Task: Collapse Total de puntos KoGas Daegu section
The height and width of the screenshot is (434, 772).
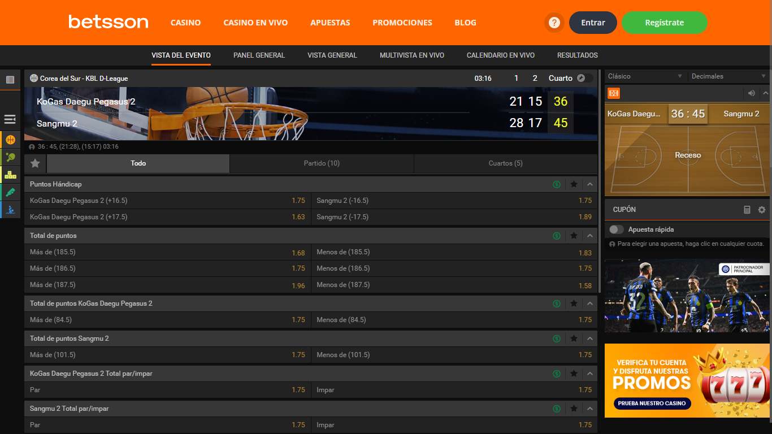Action: [x=589, y=303]
